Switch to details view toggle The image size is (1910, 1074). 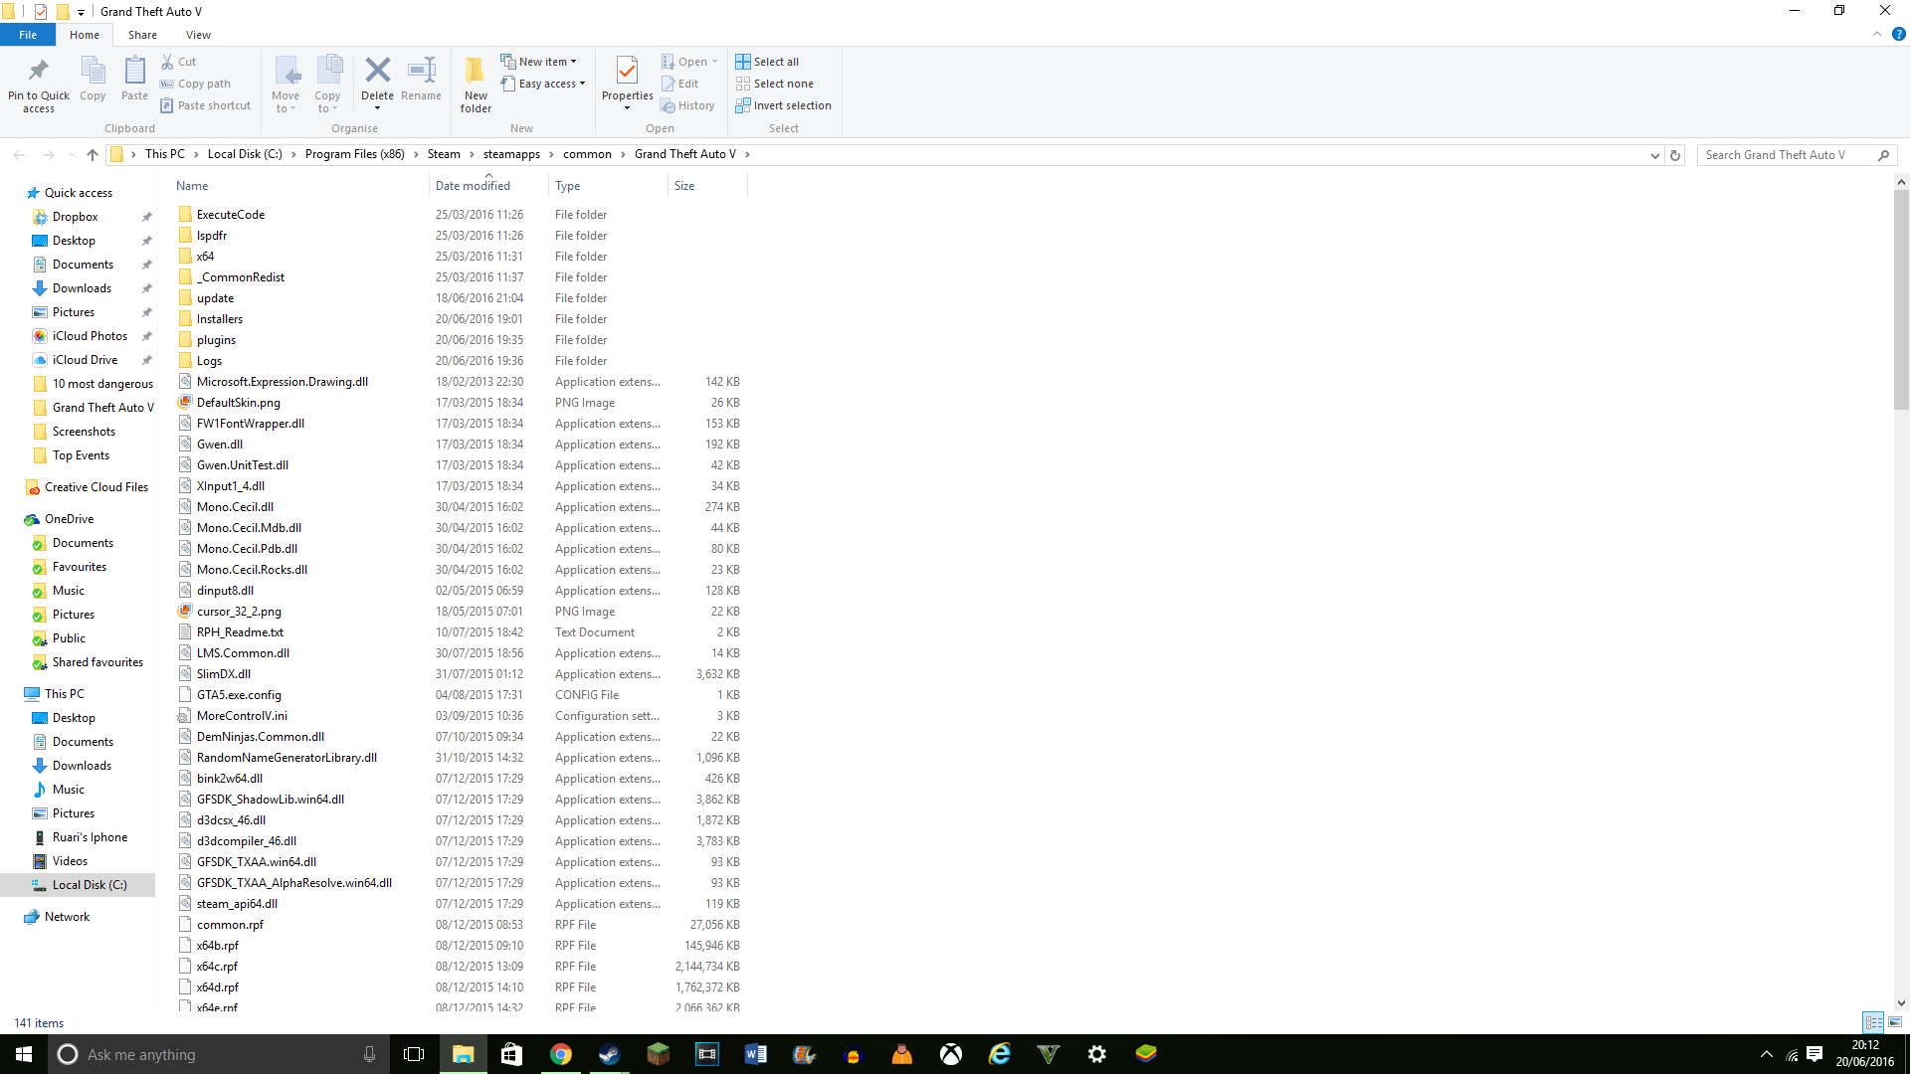1873,1022
